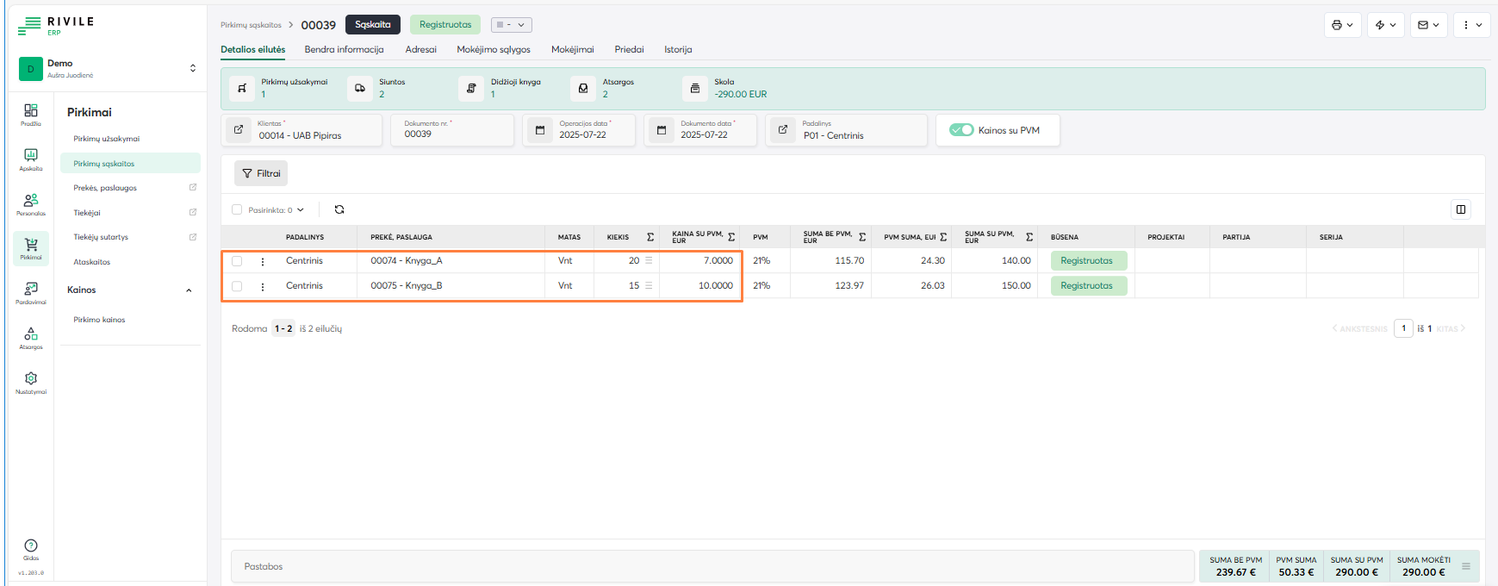Click the three-dot menu for Knyga_A row

[x=263, y=261]
